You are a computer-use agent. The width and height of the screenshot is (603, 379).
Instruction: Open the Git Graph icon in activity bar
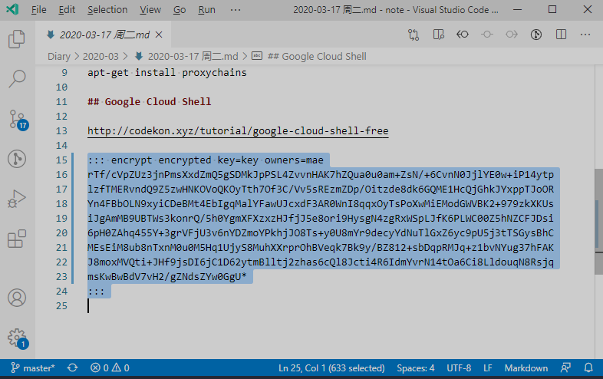17,159
